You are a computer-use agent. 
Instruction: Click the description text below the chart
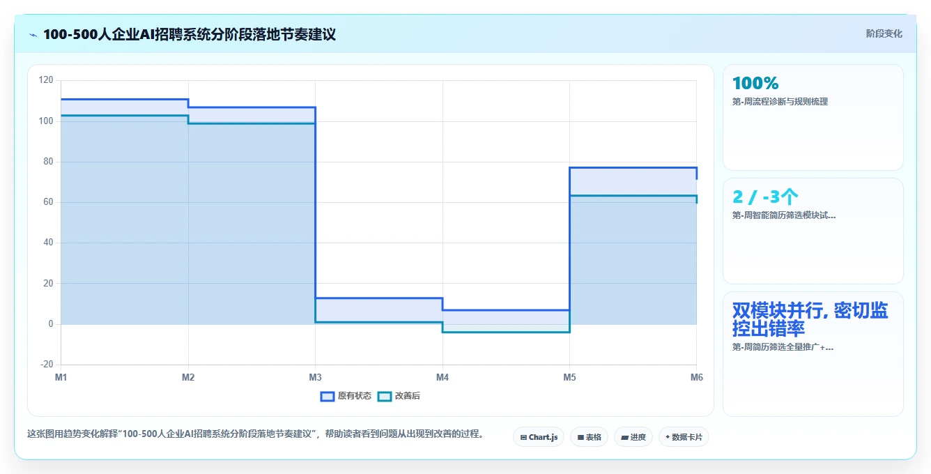[255, 434]
